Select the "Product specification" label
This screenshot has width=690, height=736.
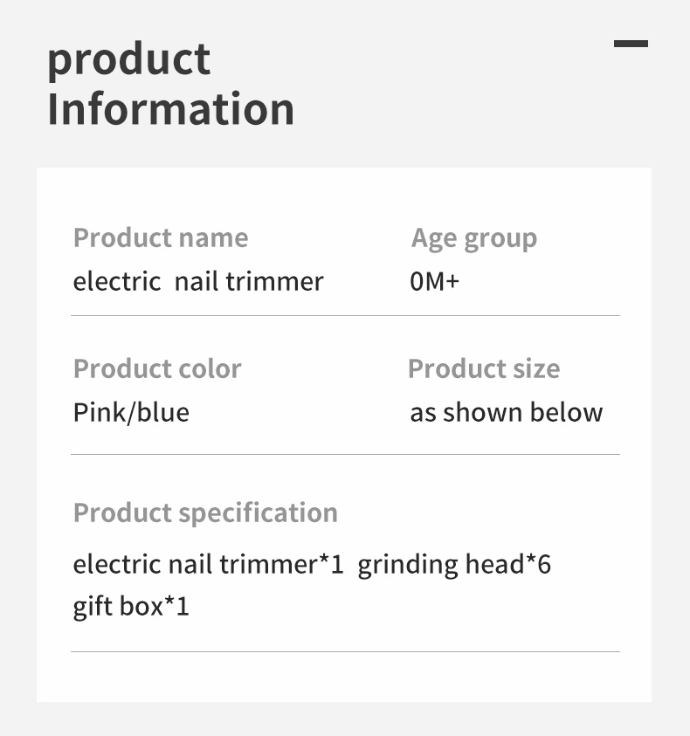click(205, 512)
